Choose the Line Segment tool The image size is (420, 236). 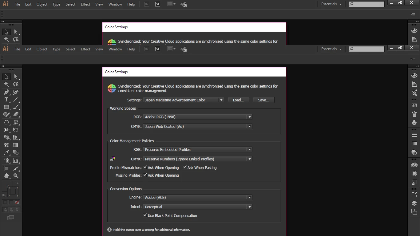tap(16, 100)
